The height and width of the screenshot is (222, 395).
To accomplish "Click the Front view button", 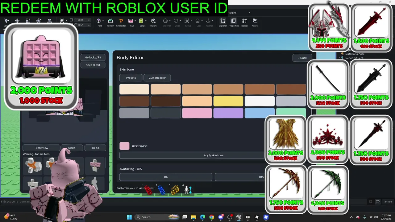I will 41,148.
